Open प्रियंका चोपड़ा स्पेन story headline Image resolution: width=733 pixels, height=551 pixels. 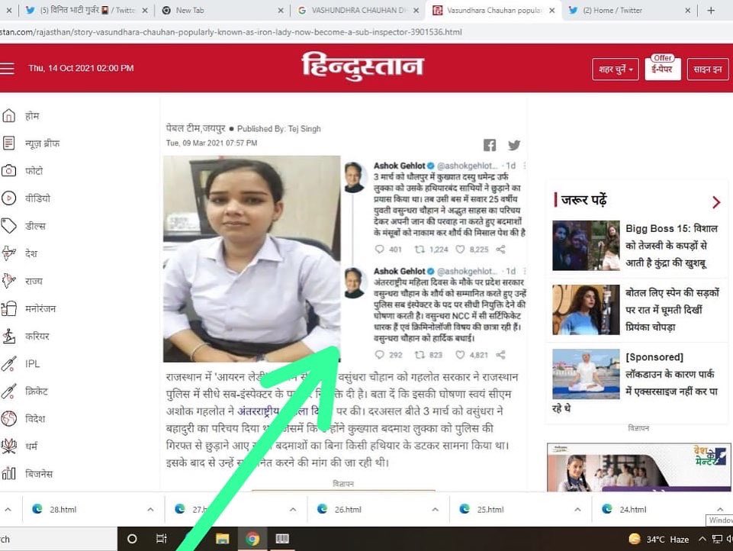tap(673, 310)
